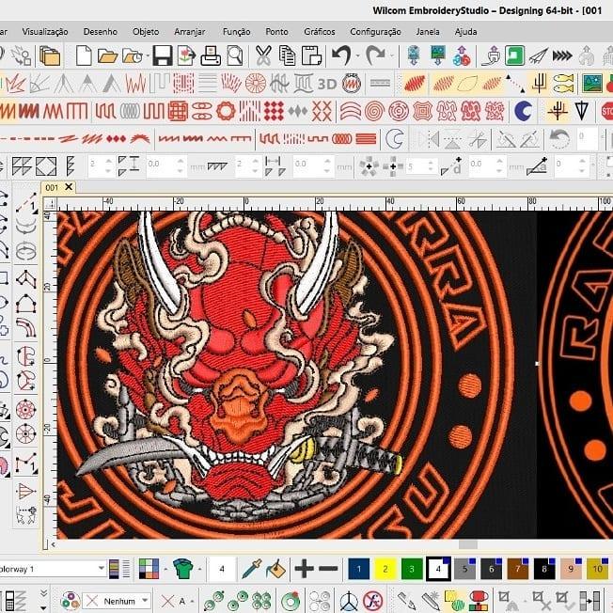
Task: Open print preview magnifier icon
Action: click(235, 55)
